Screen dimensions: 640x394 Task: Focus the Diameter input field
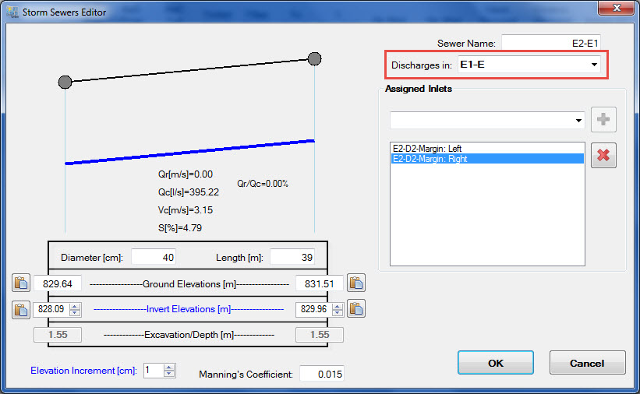(154, 257)
